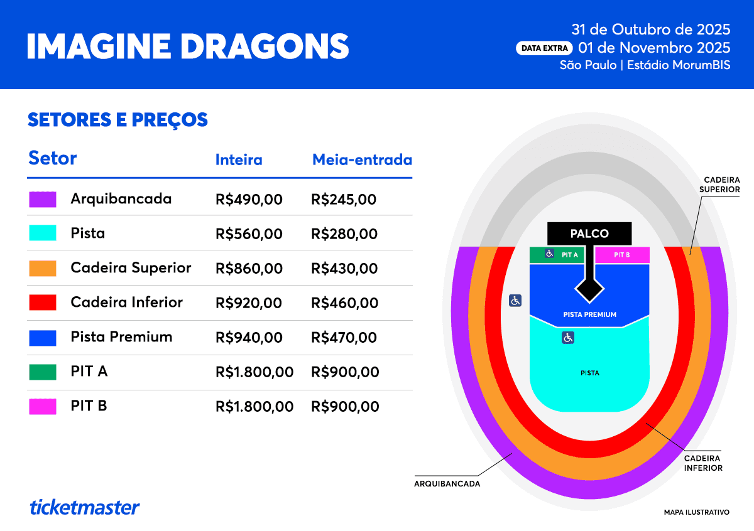Click the wheelchair icon above the Pista area

568,338
